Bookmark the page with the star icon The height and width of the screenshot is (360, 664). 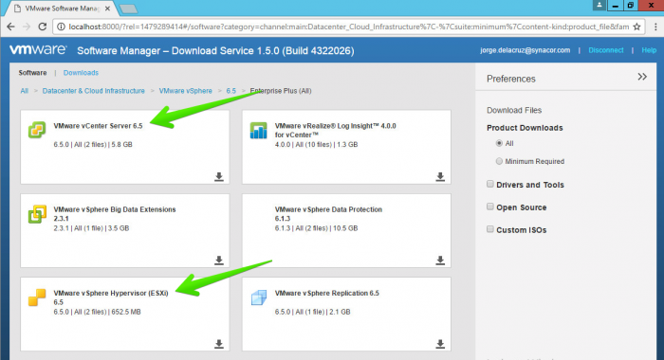(636, 27)
